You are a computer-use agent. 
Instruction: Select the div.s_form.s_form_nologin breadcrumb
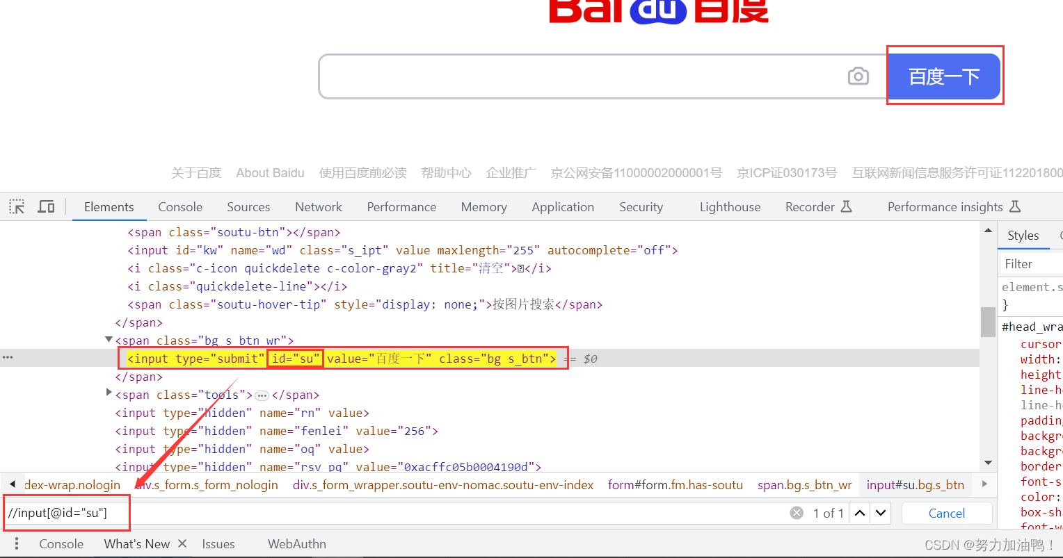pos(207,485)
